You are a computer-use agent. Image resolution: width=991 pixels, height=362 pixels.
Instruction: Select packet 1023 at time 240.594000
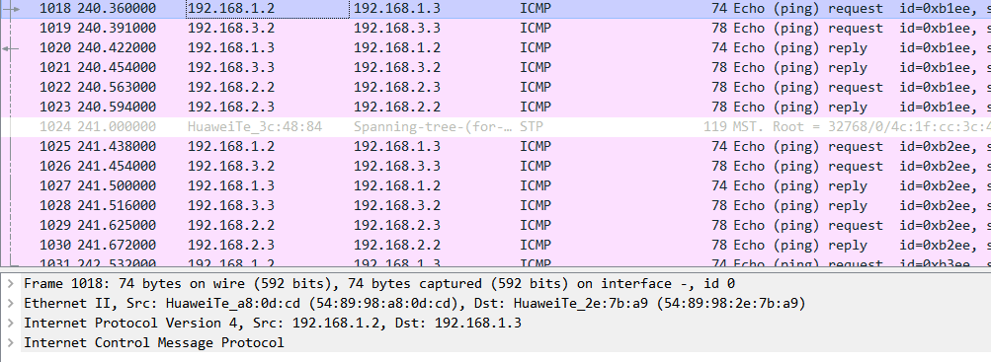tap(496, 108)
